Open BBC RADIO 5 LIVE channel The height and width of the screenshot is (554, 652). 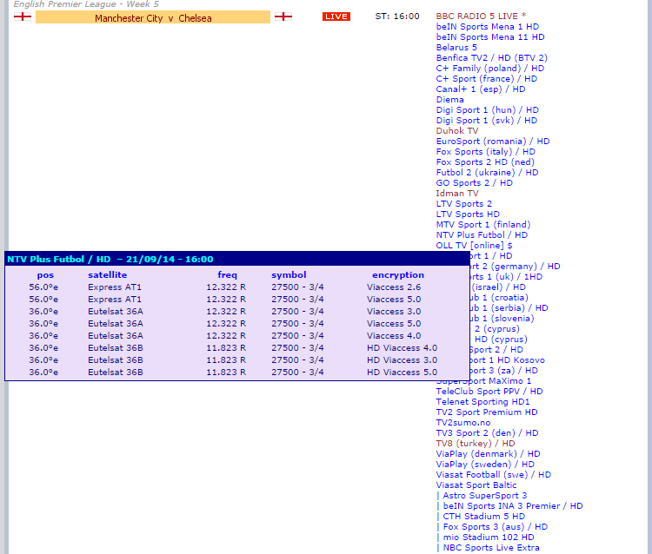[481, 16]
